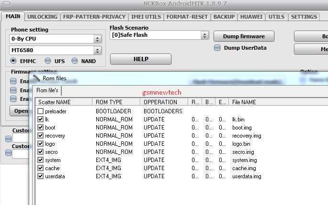Switch to the HUAWEI tab

251,17
